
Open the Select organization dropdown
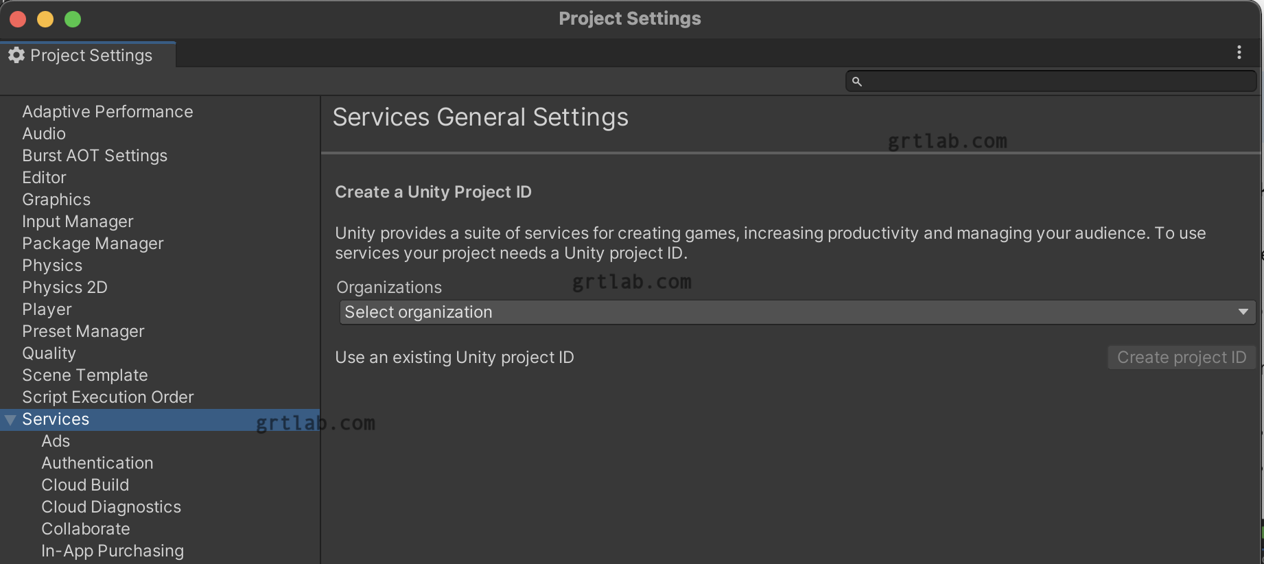point(795,312)
